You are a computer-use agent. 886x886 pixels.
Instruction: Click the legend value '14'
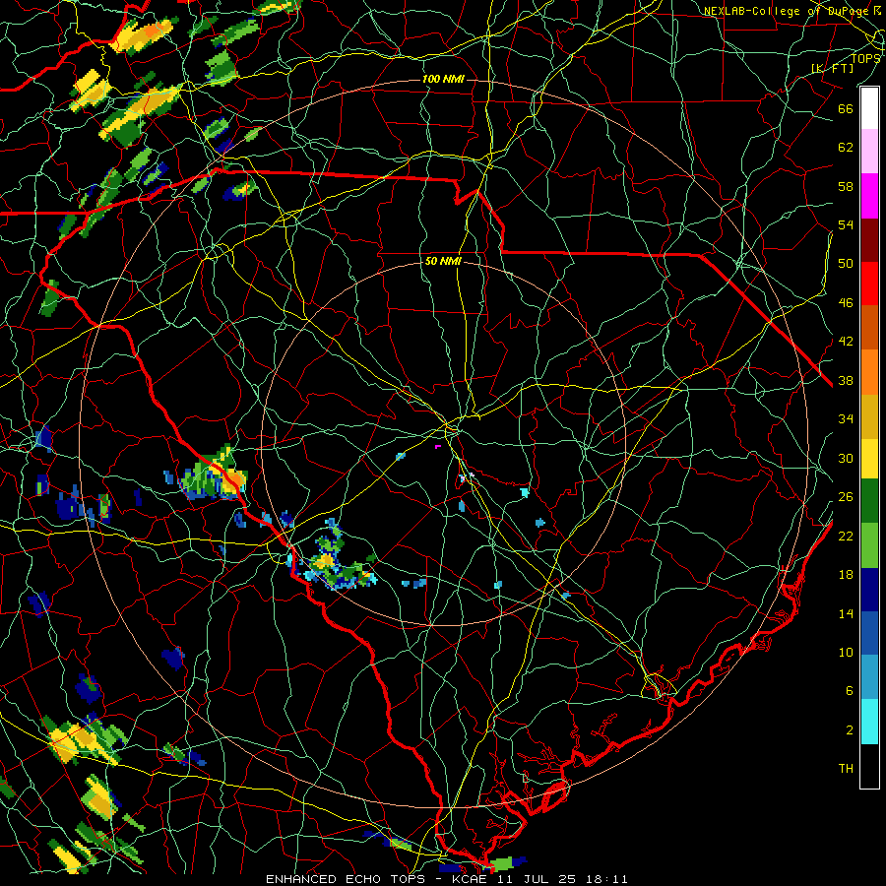[846, 613]
